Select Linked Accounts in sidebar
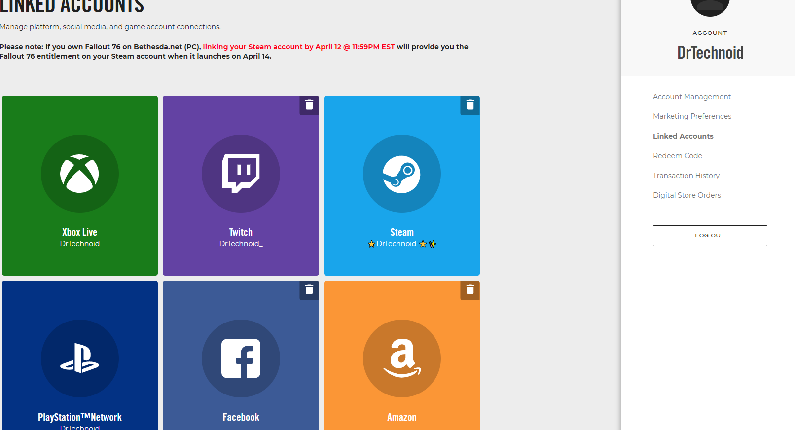 [x=683, y=136]
